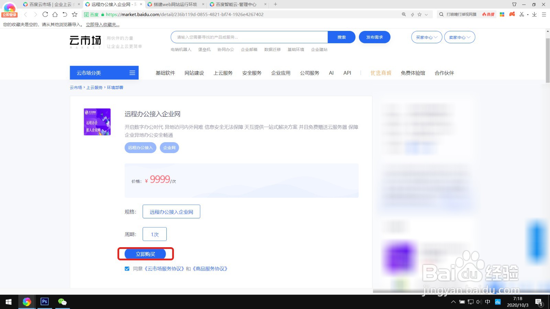This screenshot has height=309, width=550.
Task: Click the lightning speed mode icon
Action: click(412, 14)
